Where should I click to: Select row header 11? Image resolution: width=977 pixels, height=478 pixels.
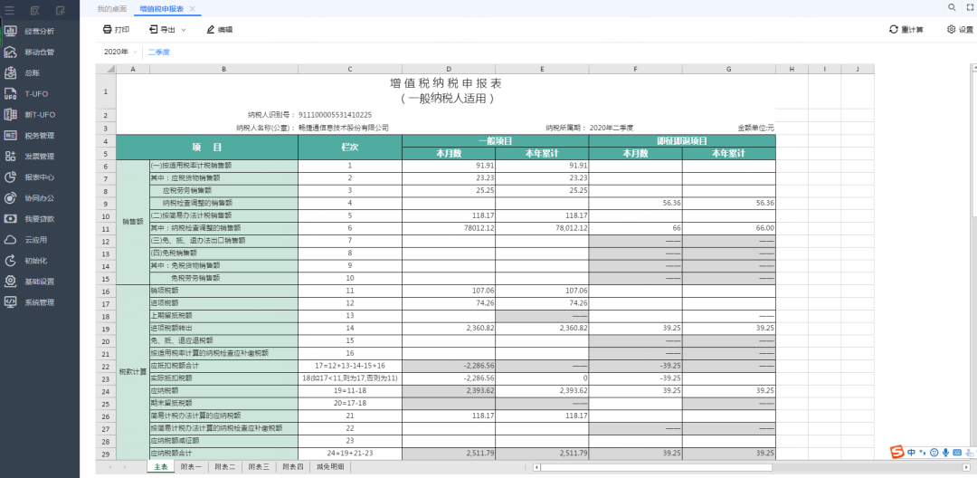pos(106,229)
